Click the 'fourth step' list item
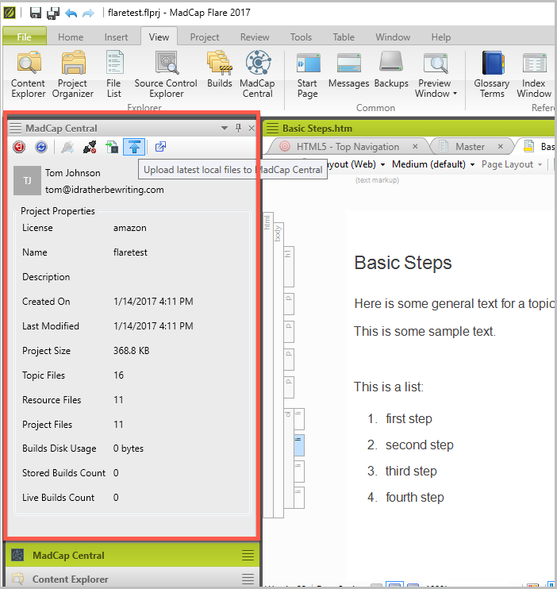Viewport: 557px width, 589px height. pyautogui.click(x=415, y=497)
